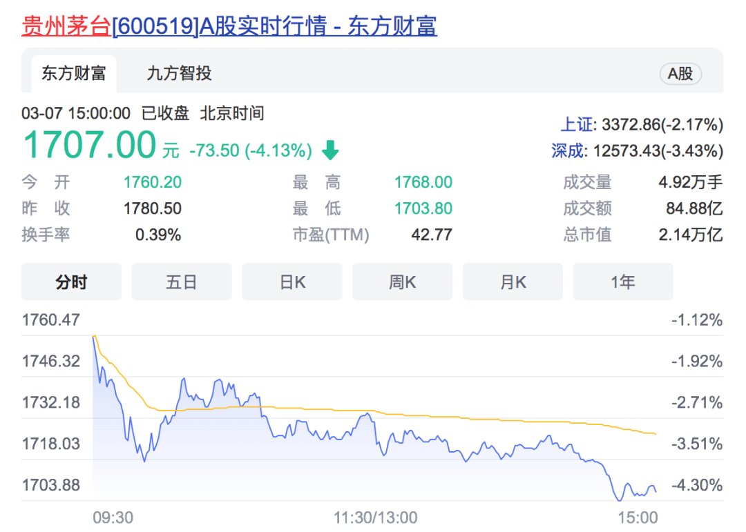Show the 周K chart
This screenshot has height=532, width=746.
(x=402, y=282)
